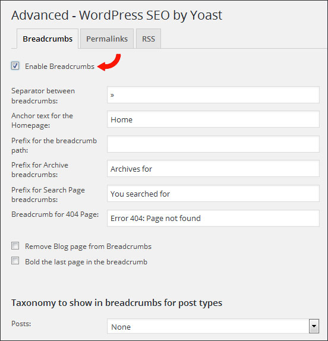Viewport: 328px width, 341px height.
Task: Click the Breadcrumb for 404 Page label
Action: [x=55, y=214]
